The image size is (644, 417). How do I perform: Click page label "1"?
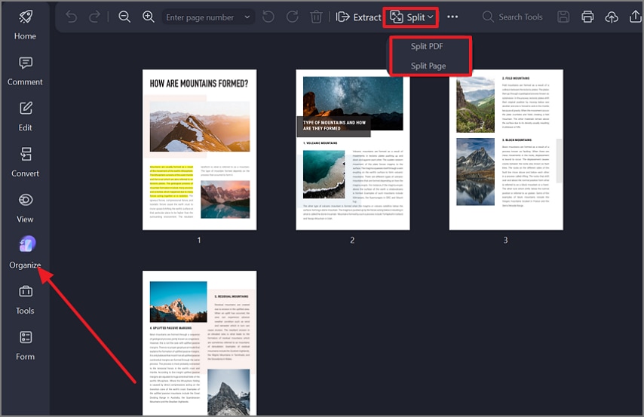point(199,240)
